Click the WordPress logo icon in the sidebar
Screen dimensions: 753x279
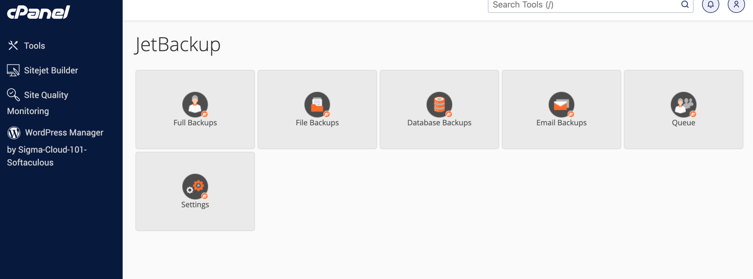point(14,133)
